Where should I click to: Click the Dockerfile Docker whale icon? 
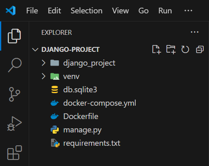pyautogui.click(x=55, y=116)
